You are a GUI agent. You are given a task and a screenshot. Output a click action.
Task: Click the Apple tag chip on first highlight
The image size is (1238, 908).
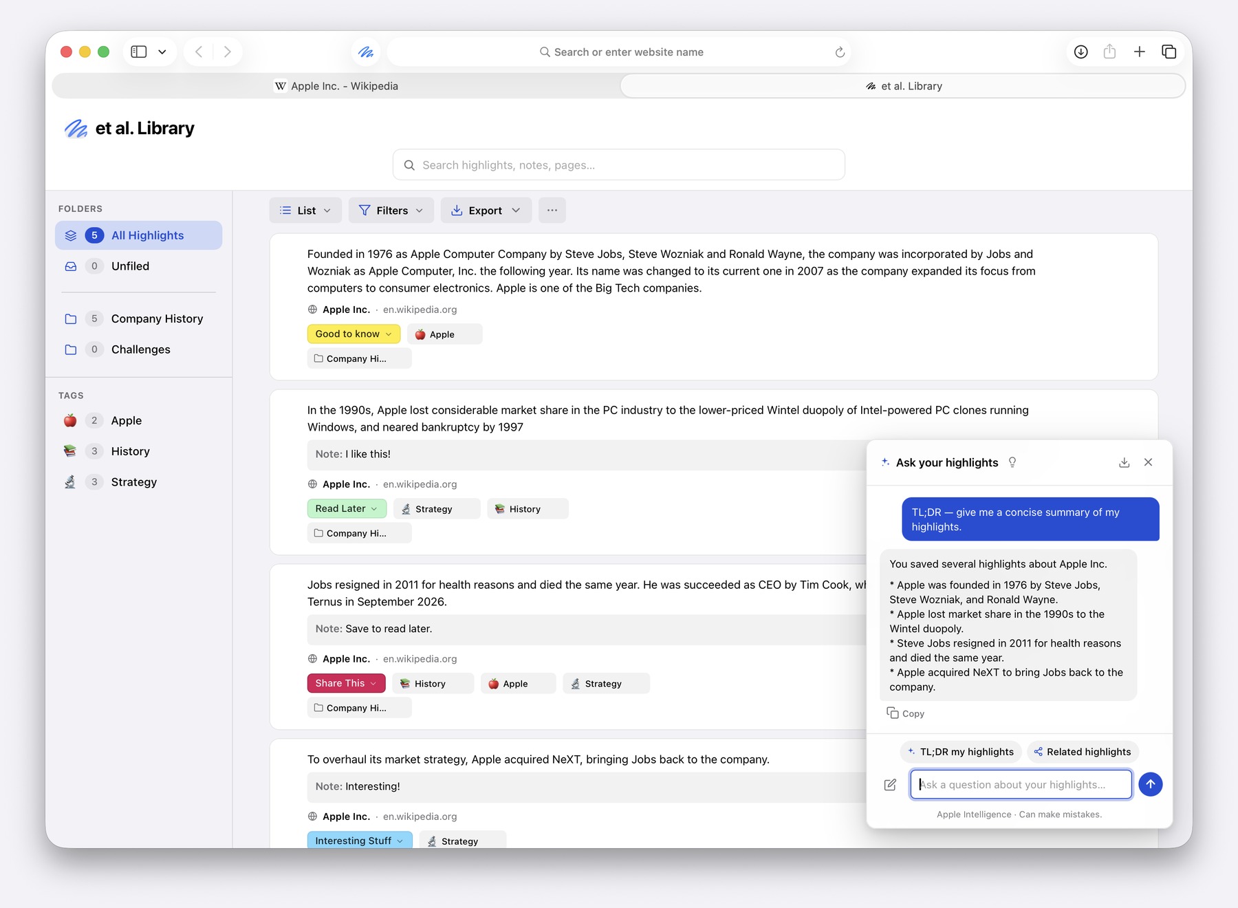click(x=444, y=334)
